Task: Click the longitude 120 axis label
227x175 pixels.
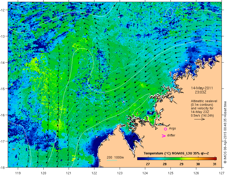Action: (x=43, y=173)
